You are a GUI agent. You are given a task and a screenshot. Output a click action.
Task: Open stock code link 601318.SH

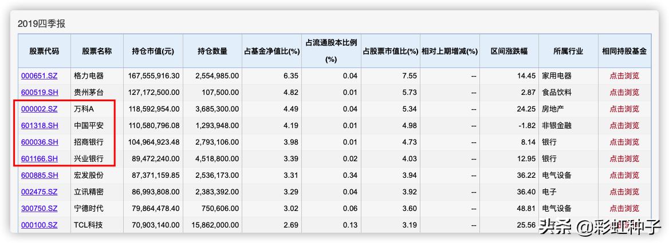click(40, 126)
